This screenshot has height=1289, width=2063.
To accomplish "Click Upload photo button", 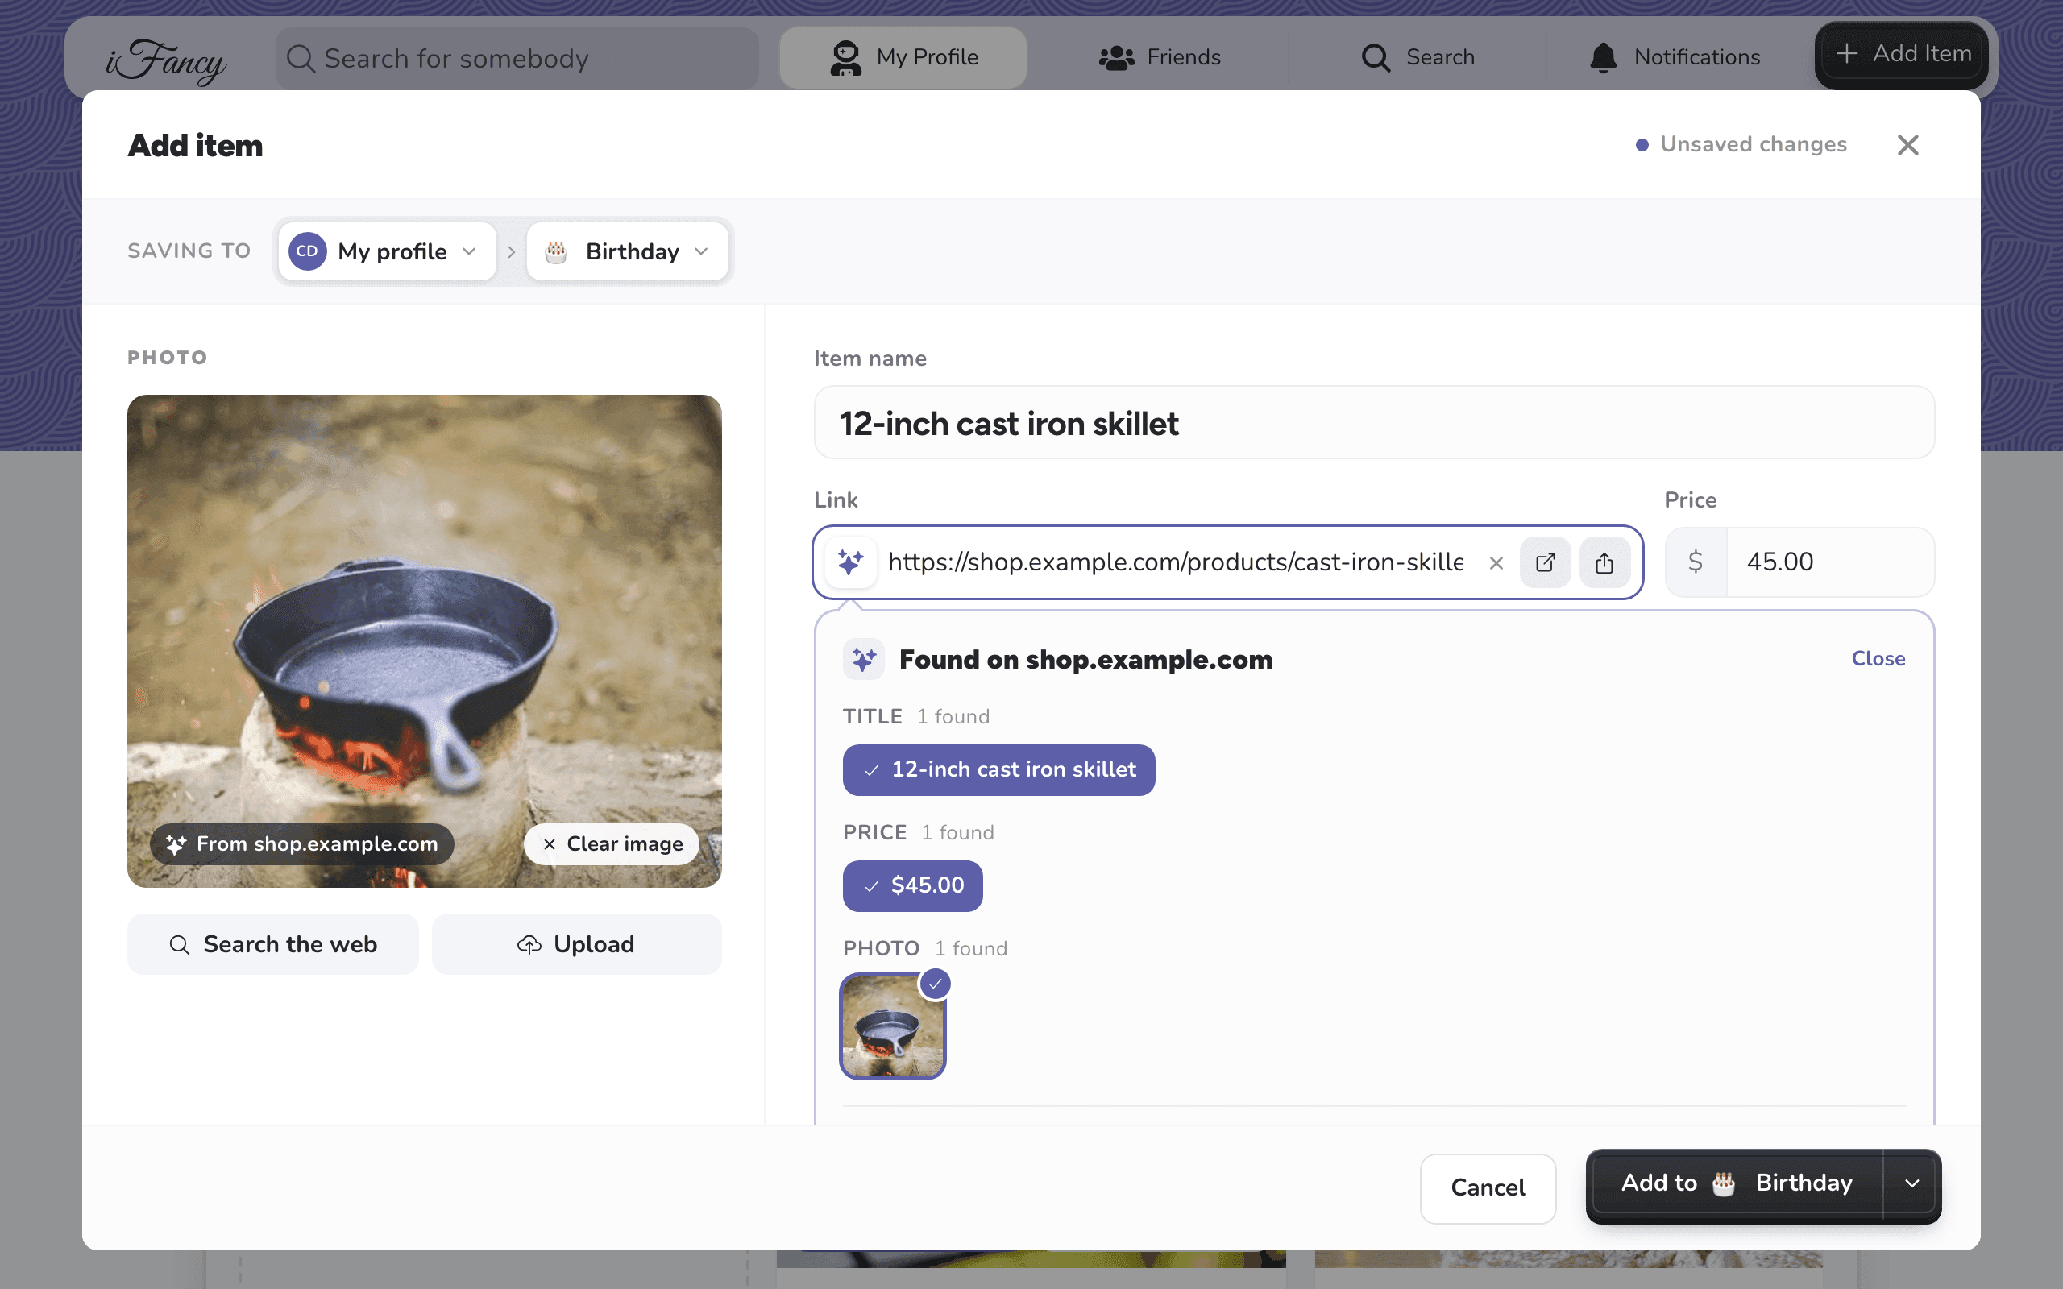I will pos(576,944).
